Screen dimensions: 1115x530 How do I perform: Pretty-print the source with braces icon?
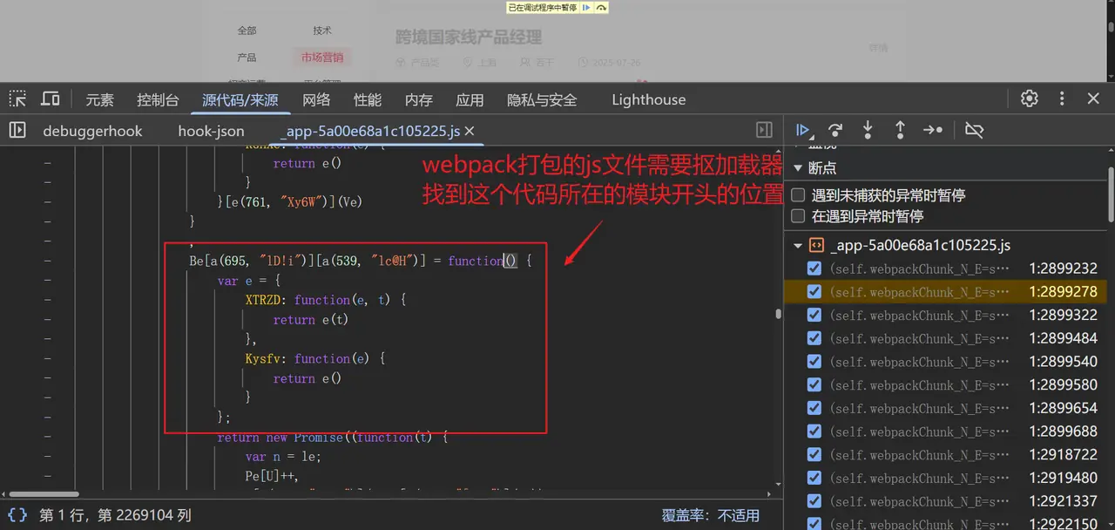tap(17, 515)
